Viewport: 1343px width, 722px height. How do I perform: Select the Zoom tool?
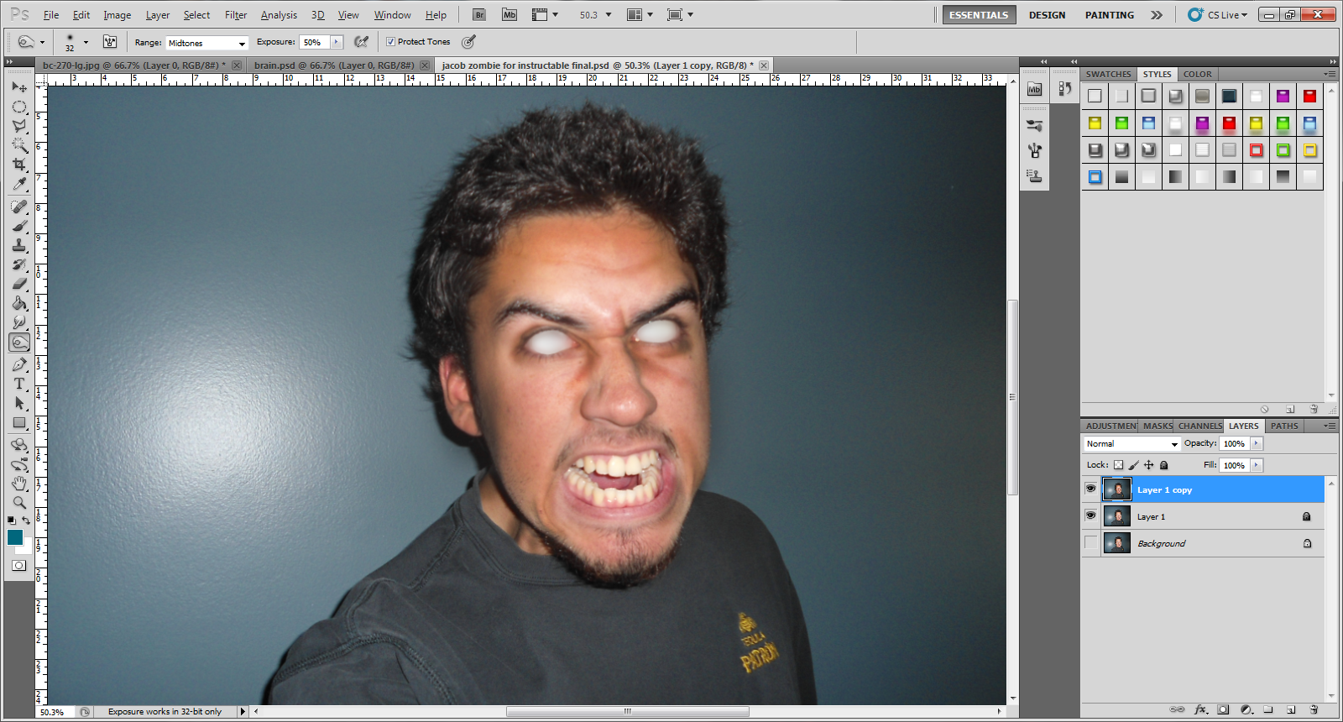click(x=19, y=503)
